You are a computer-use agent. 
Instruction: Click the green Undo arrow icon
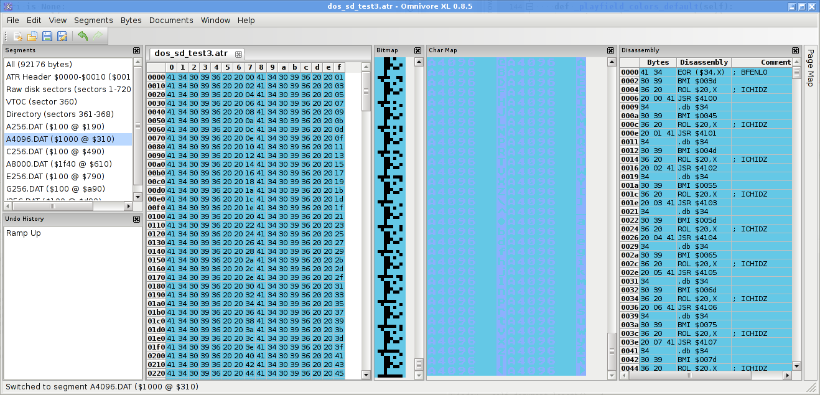pos(83,36)
